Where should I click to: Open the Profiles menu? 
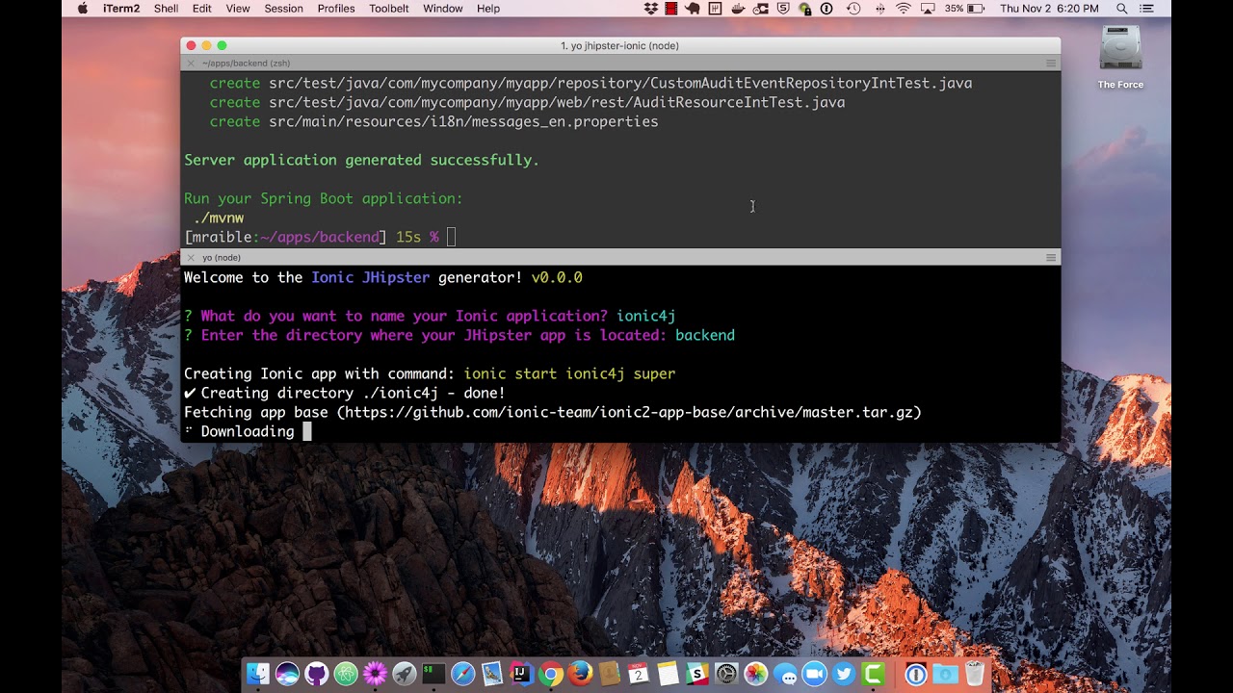(x=336, y=9)
